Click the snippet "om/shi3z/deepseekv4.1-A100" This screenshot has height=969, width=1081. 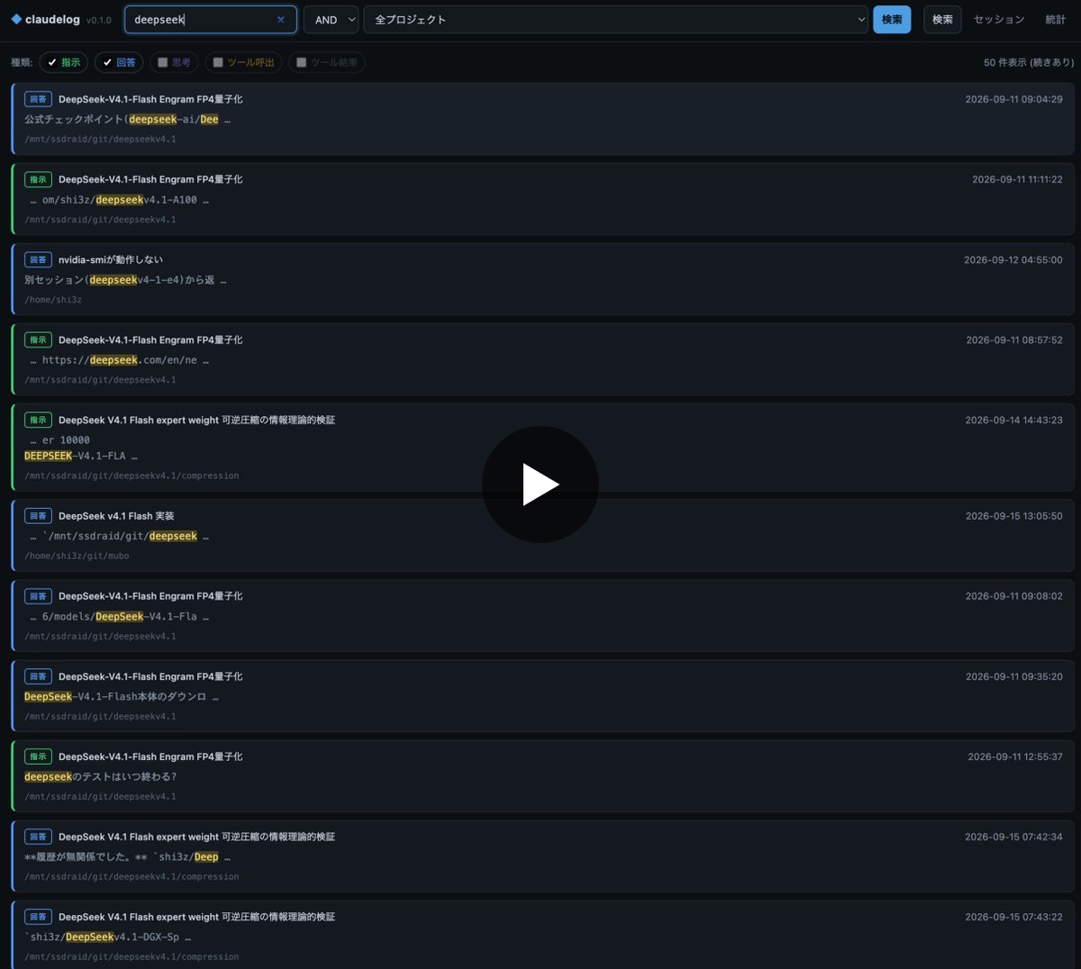pos(119,200)
